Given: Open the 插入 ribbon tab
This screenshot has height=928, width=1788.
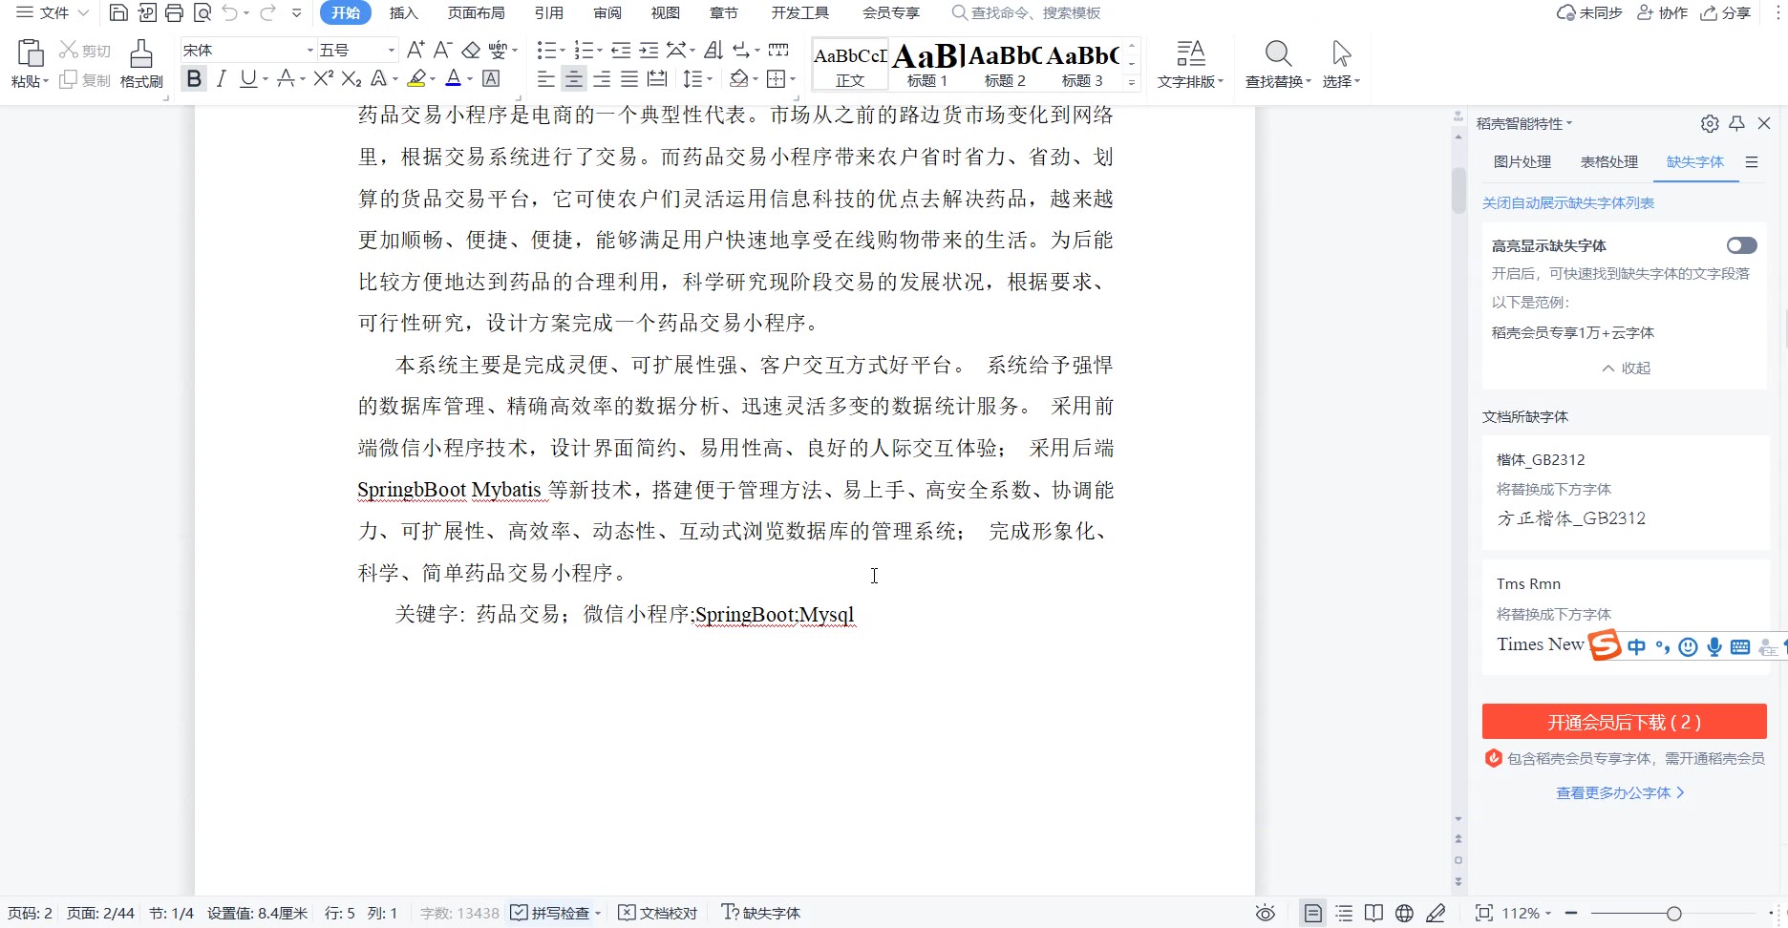Looking at the screenshot, I should tap(404, 12).
